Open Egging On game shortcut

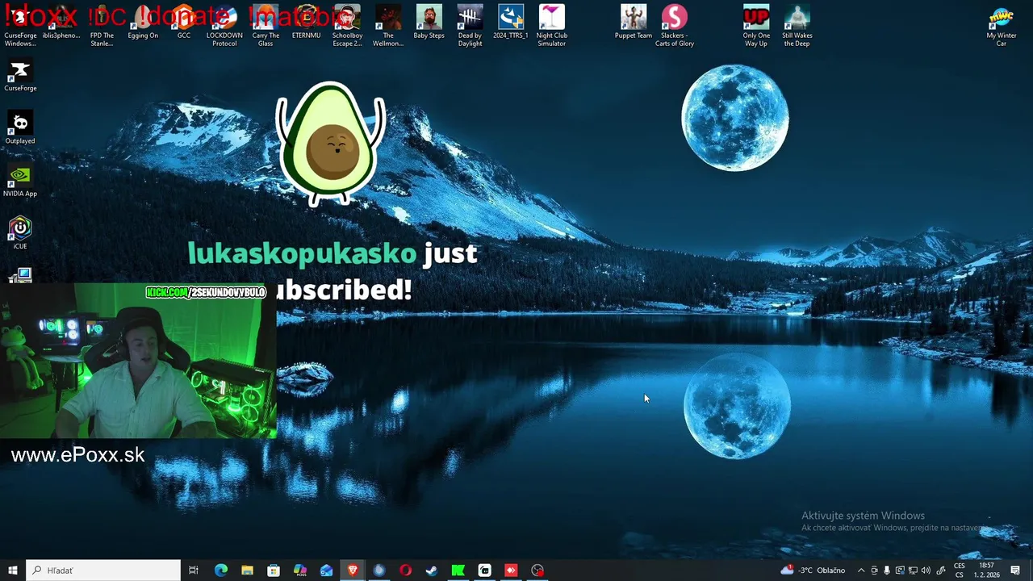[x=143, y=23]
